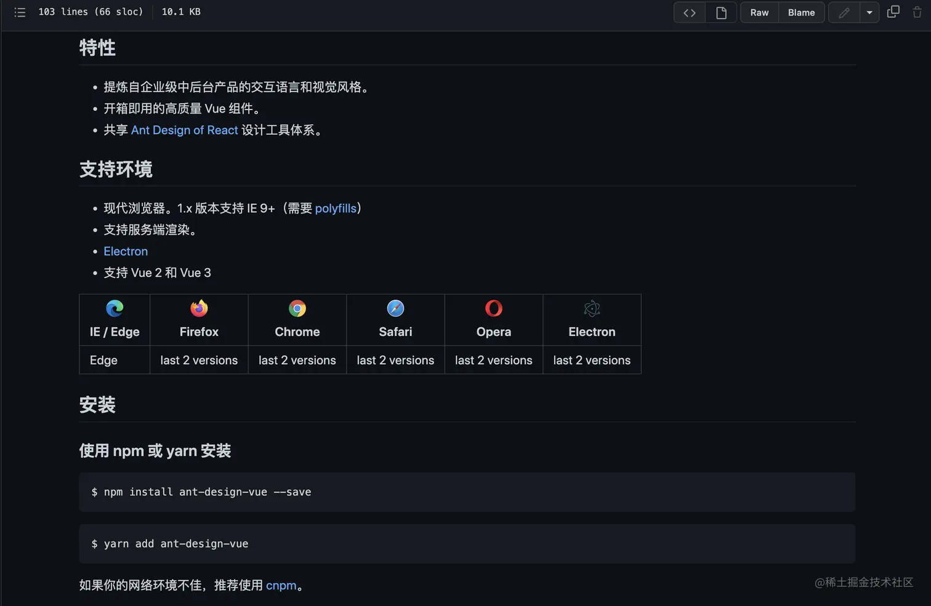Viewport: 931px width, 606px height.
Task: Select 'last 2 versions' under Electron column
Action: coord(592,360)
